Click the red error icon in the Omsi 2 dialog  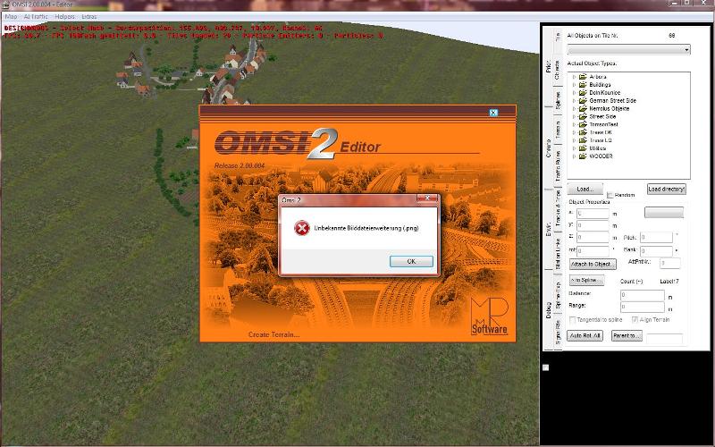[301, 228]
